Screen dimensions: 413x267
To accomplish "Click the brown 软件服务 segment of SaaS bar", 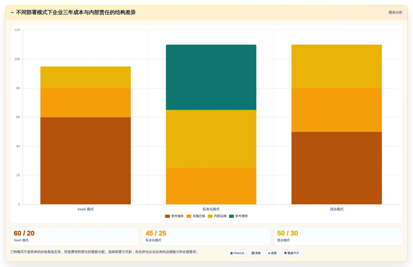I will (86, 161).
